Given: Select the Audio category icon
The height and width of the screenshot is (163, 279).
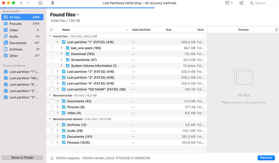Looking at the screenshot, I should pyautogui.click(x=6, y=36).
